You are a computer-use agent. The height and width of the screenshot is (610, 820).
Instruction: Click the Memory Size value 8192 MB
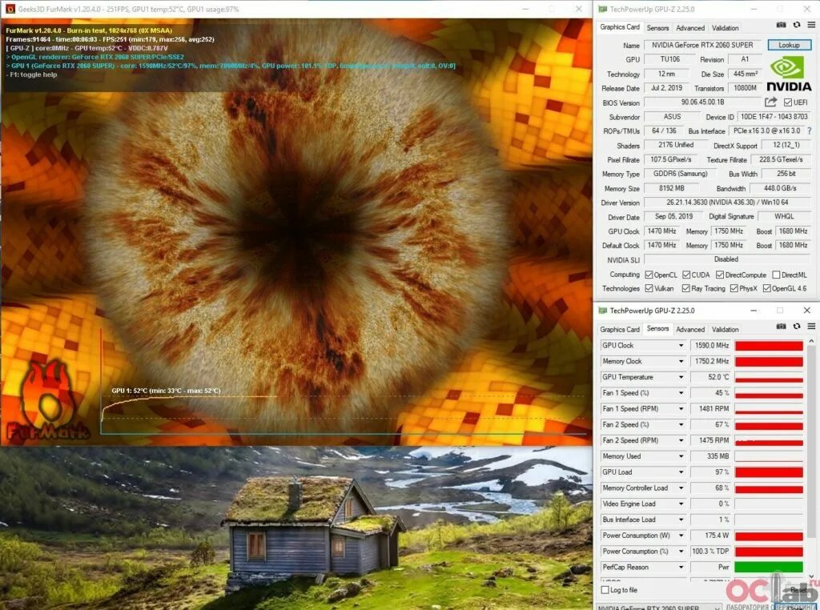(x=672, y=188)
